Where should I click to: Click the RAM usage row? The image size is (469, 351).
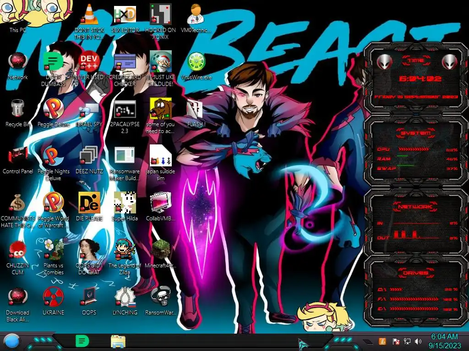click(x=417, y=159)
